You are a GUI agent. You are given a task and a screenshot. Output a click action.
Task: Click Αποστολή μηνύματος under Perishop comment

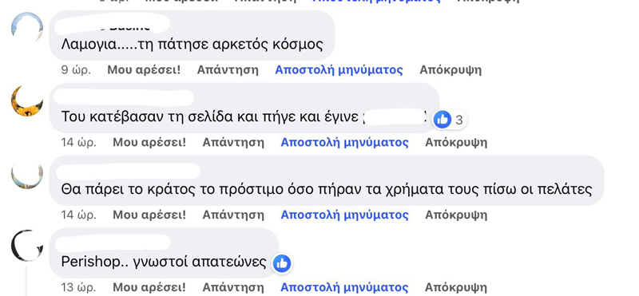(x=345, y=287)
